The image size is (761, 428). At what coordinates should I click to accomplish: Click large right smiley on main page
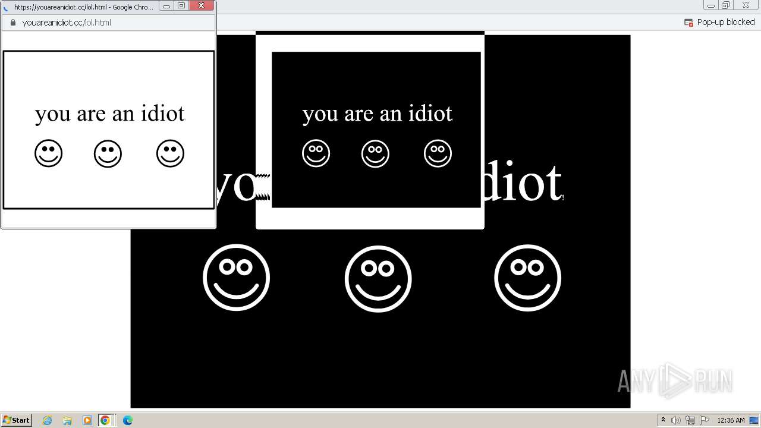point(527,278)
